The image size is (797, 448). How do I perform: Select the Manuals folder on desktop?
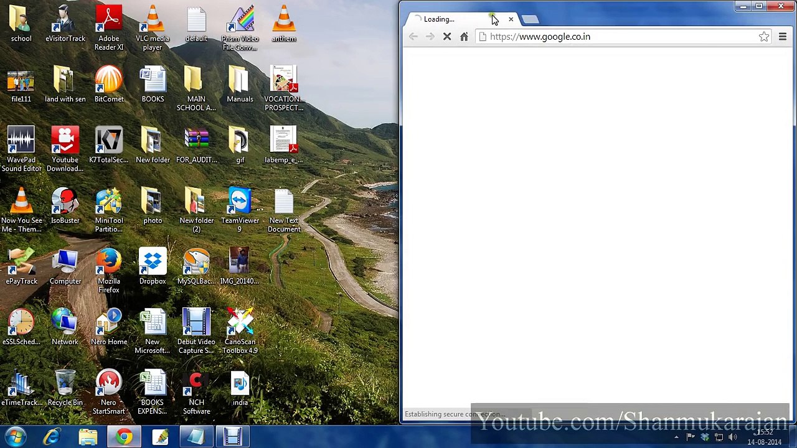(240, 85)
